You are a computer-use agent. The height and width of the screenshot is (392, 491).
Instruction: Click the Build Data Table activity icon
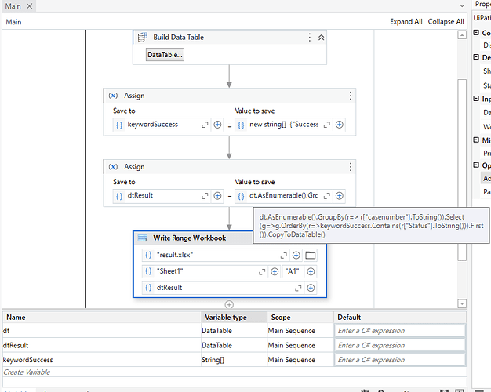coord(143,38)
